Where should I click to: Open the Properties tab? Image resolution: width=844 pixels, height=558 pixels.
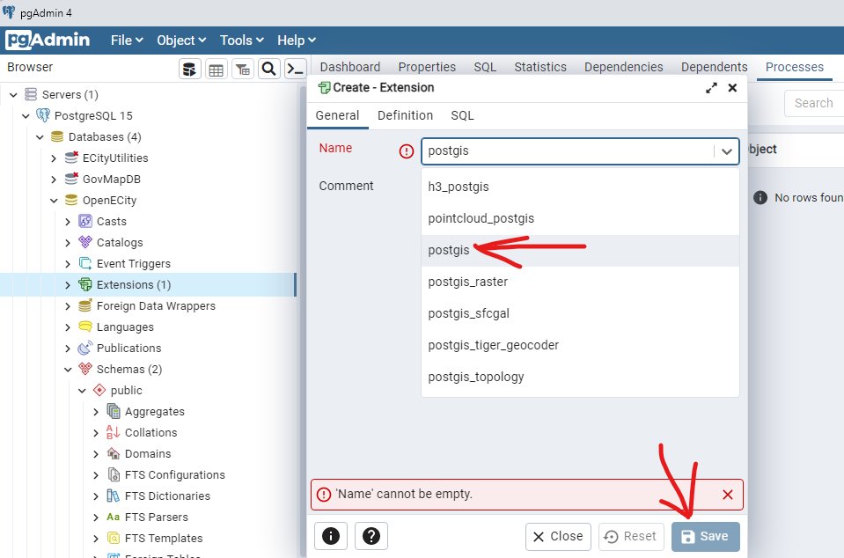pos(427,67)
